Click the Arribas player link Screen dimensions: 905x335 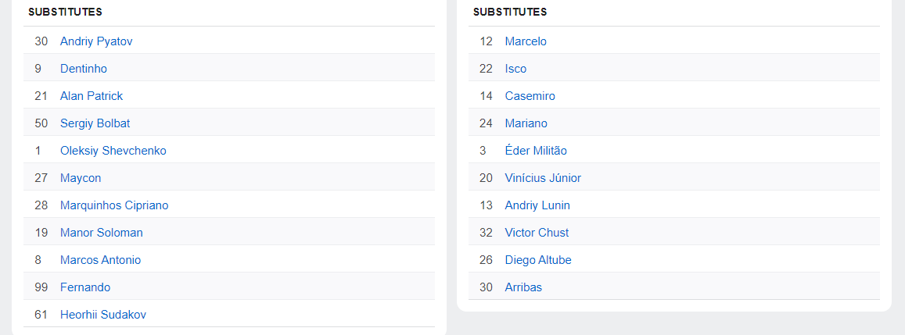tap(523, 287)
